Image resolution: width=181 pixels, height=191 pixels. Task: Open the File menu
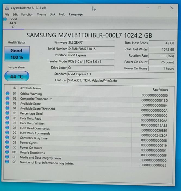pos(7,14)
